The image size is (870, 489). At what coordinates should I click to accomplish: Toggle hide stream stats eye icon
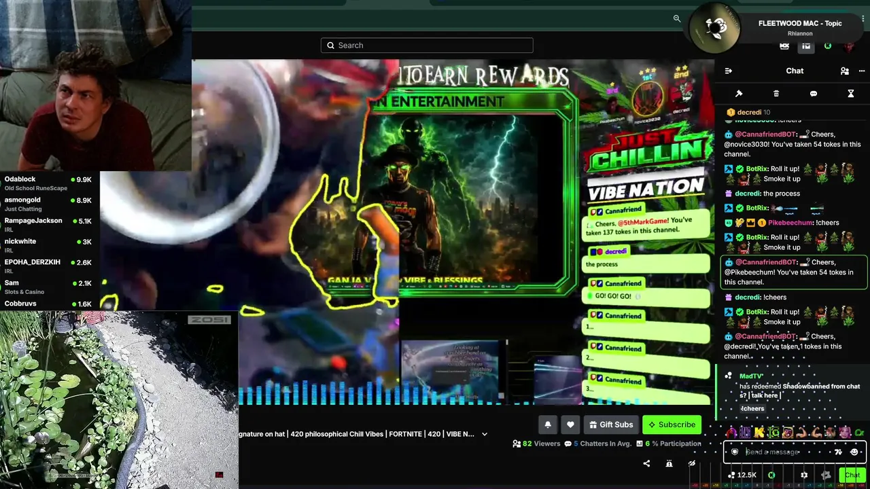coord(692,463)
